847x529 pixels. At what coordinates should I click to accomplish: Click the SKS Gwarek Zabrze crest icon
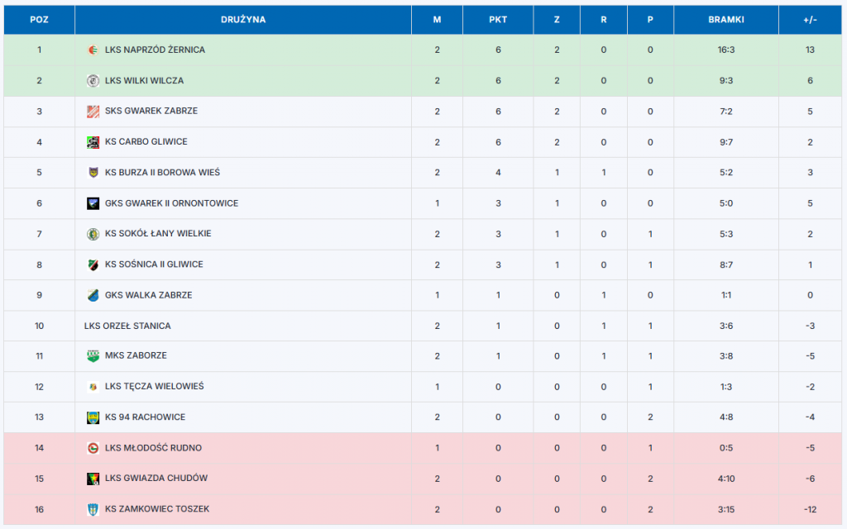[x=93, y=112]
